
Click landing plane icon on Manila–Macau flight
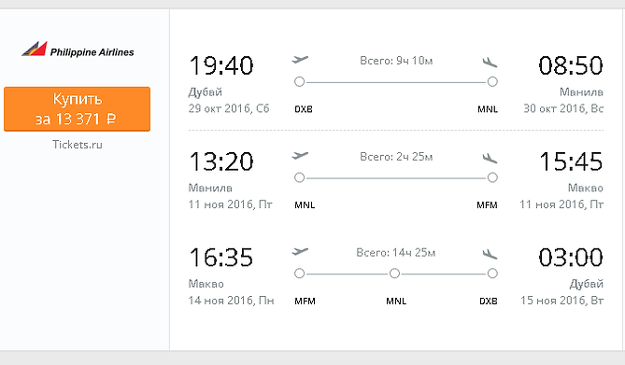(490, 158)
